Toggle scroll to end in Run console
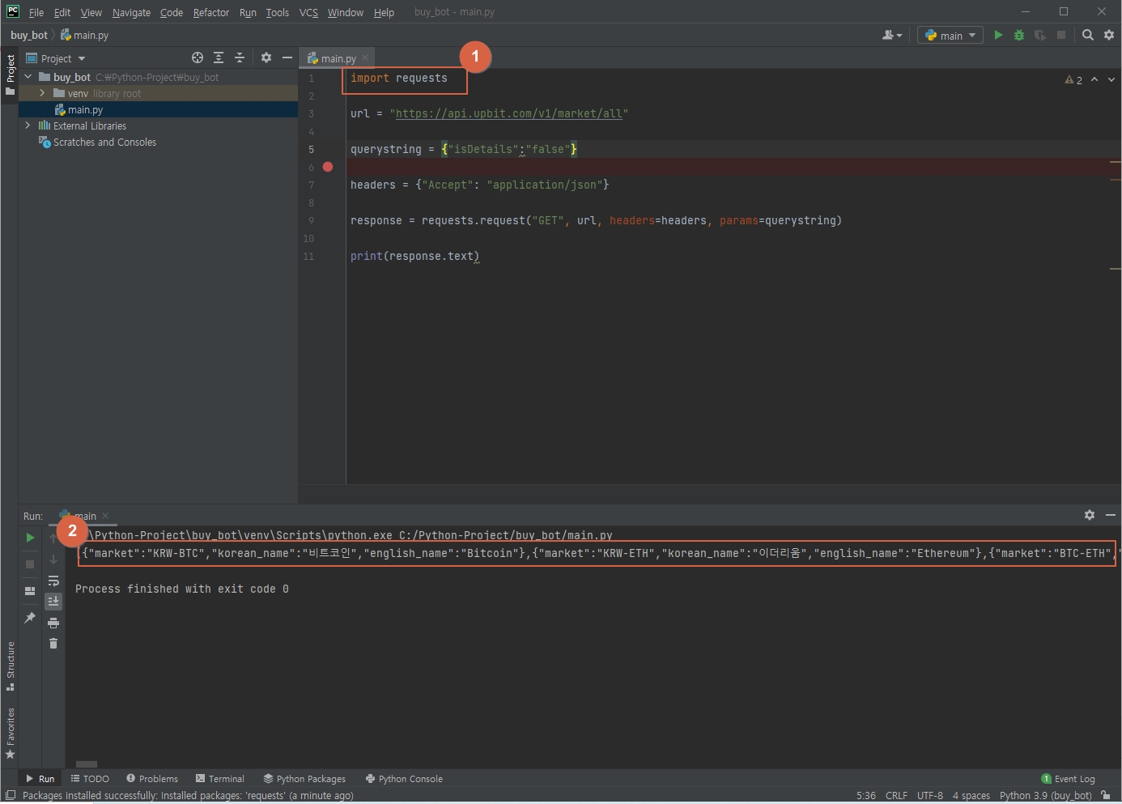The width and height of the screenshot is (1122, 804). pos(53,602)
